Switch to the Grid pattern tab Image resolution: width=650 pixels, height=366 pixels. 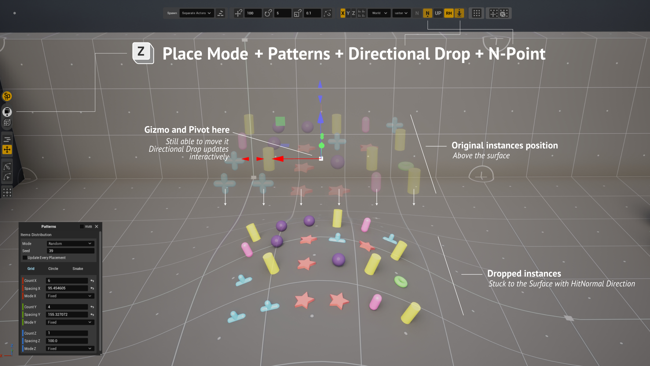(31, 268)
